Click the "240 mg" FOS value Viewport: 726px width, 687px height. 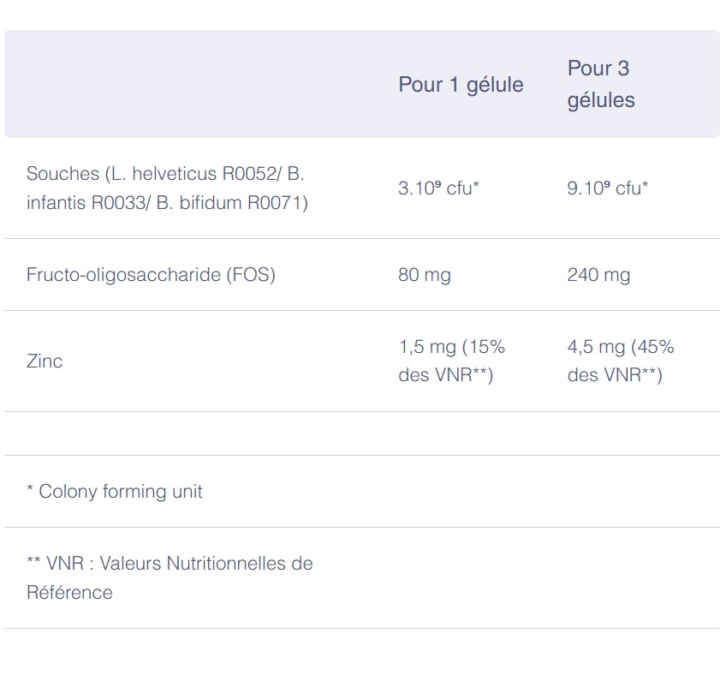point(598,275)
